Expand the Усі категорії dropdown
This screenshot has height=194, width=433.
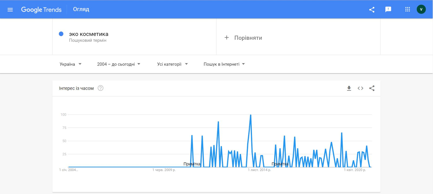click(172, 64)
